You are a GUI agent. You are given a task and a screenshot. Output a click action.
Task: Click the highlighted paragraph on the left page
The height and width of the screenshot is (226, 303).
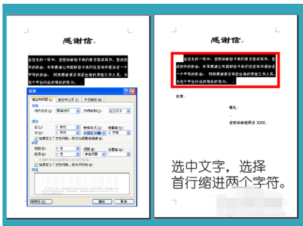(x=78, y=70)
